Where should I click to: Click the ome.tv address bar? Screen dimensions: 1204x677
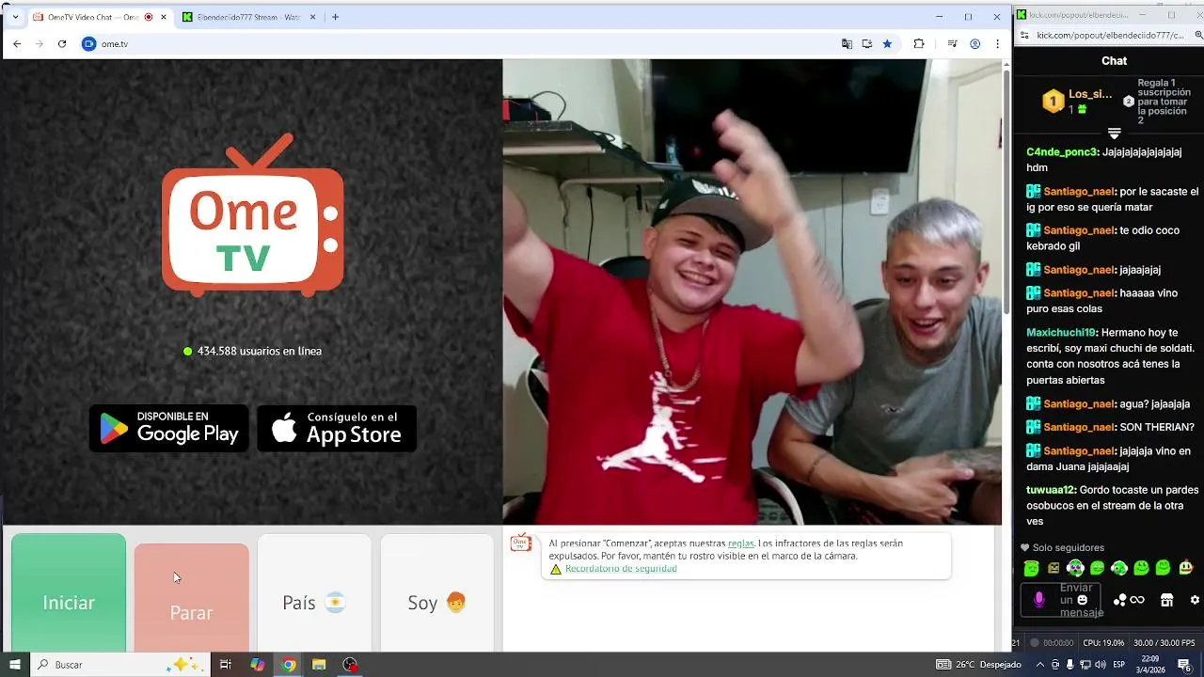(x=461, y=44)
